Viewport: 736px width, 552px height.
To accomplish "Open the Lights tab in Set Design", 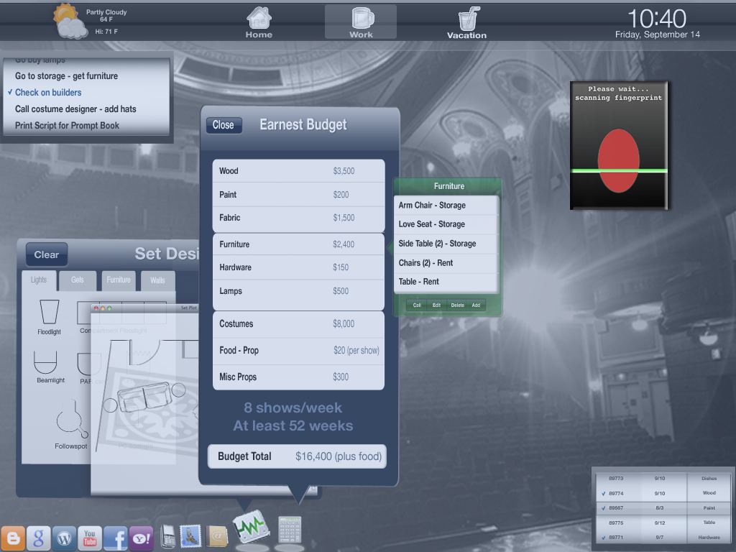I will [39, 280].
